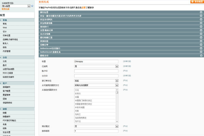Select 乌兹别克斯坦 in the country list

pyautogui.click(x=95, y=118)
